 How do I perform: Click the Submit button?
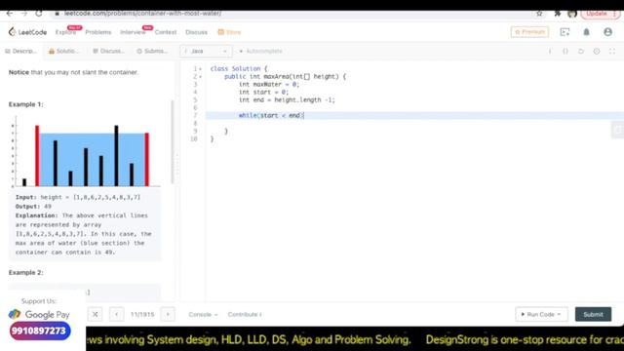point(593,314)
